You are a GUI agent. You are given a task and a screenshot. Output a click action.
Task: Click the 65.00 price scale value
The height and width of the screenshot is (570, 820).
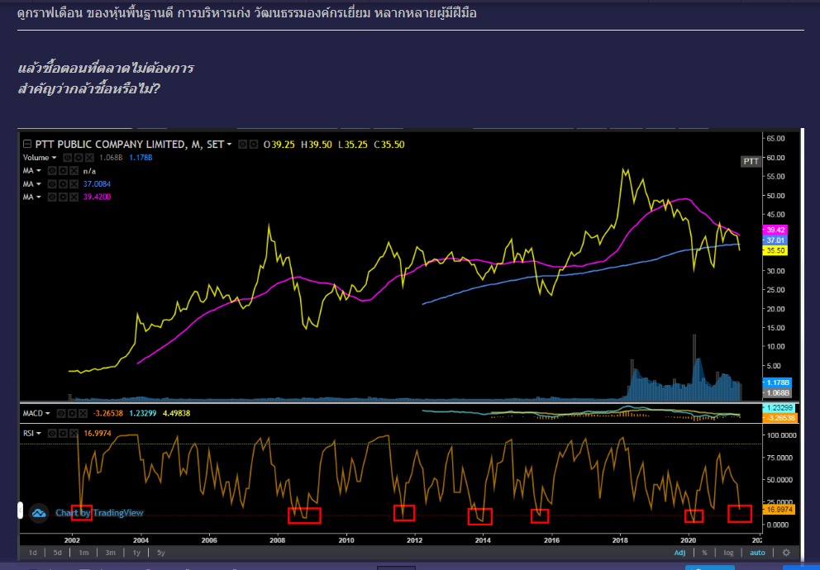(x=776, y=139)
